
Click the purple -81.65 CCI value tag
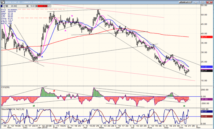[207, 99]
